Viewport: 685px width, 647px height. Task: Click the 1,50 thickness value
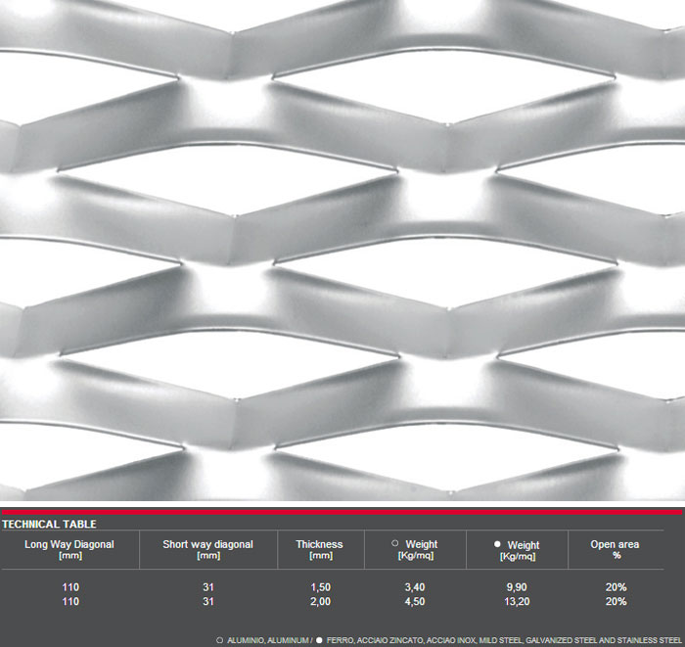click(320, 587)
